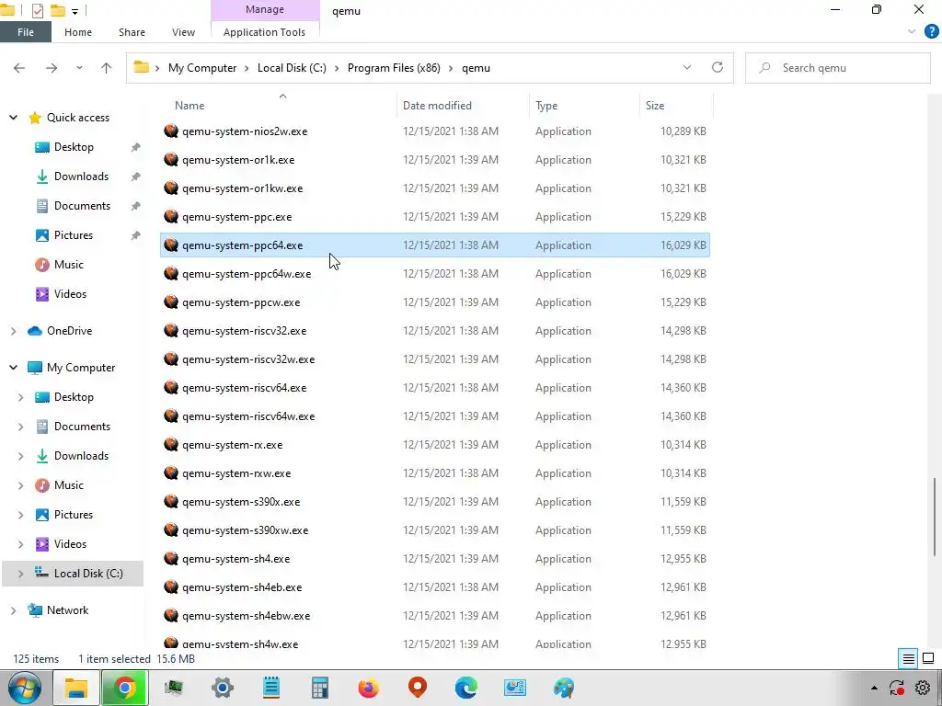942x706 pixels.
Task: Switch to Details view layout icon
Action: (908, 658)
